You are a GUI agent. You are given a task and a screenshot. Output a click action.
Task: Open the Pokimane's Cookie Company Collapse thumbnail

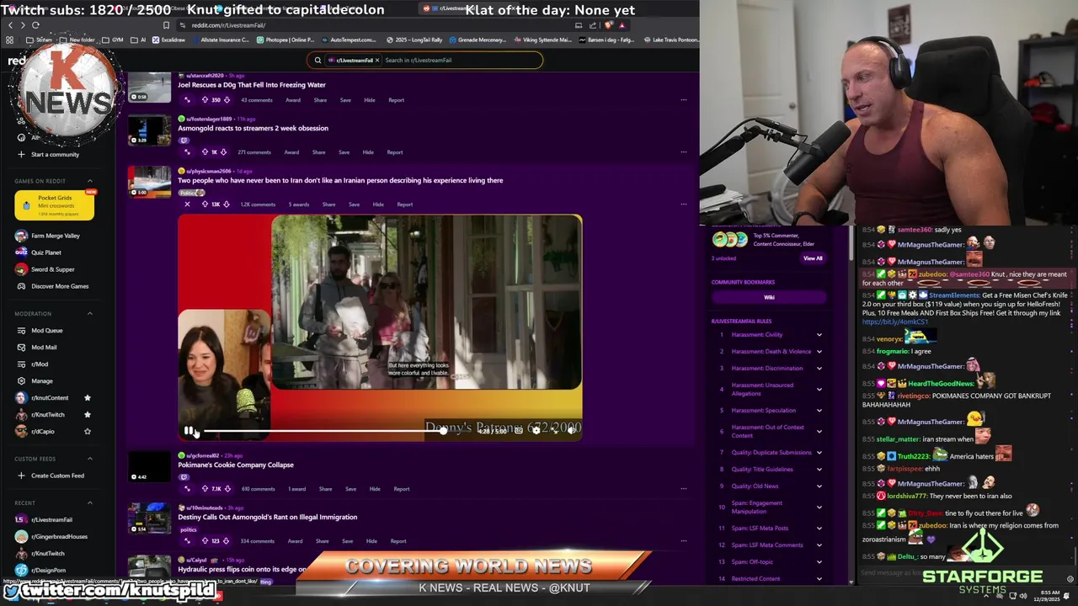coord(149,467)
